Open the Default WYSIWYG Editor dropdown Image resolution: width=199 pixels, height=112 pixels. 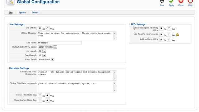click(x=48, y=47)
